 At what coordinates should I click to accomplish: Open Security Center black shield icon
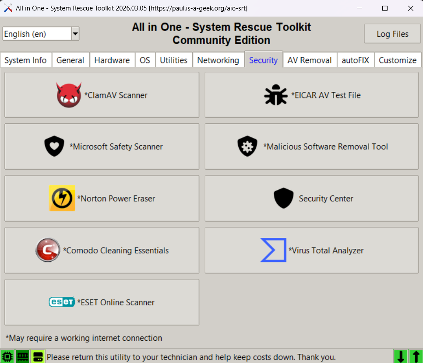click(283, 198)
